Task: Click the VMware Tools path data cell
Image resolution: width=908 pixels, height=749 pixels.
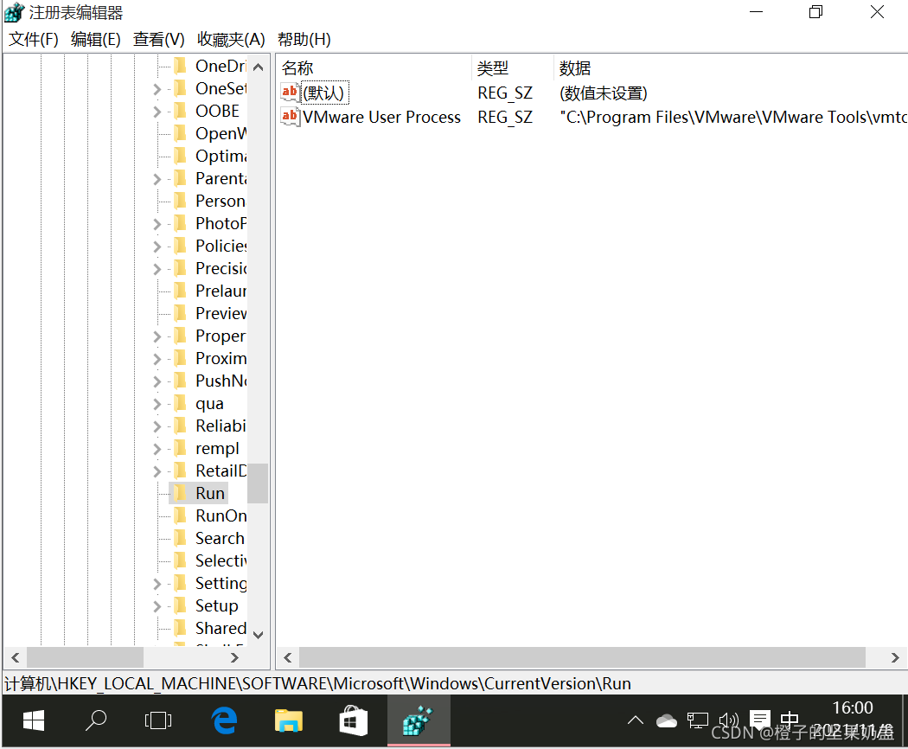Action: click(733, 117)
